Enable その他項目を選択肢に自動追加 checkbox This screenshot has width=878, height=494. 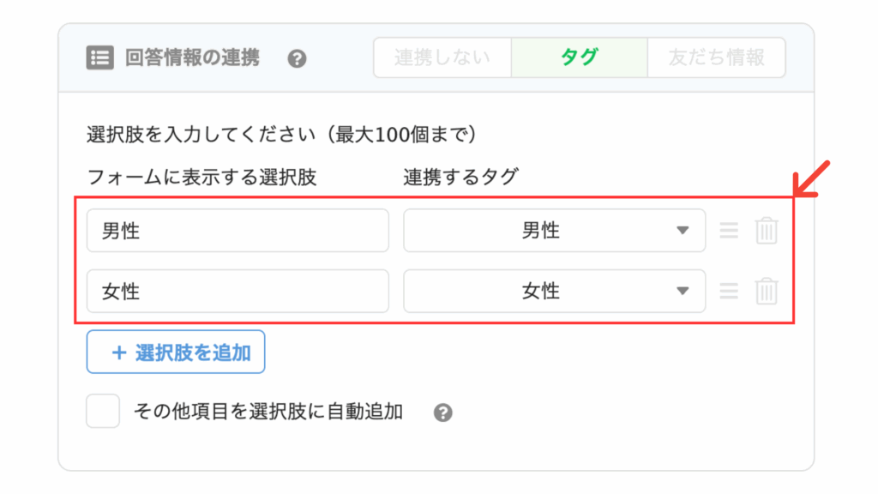(103, 411)
